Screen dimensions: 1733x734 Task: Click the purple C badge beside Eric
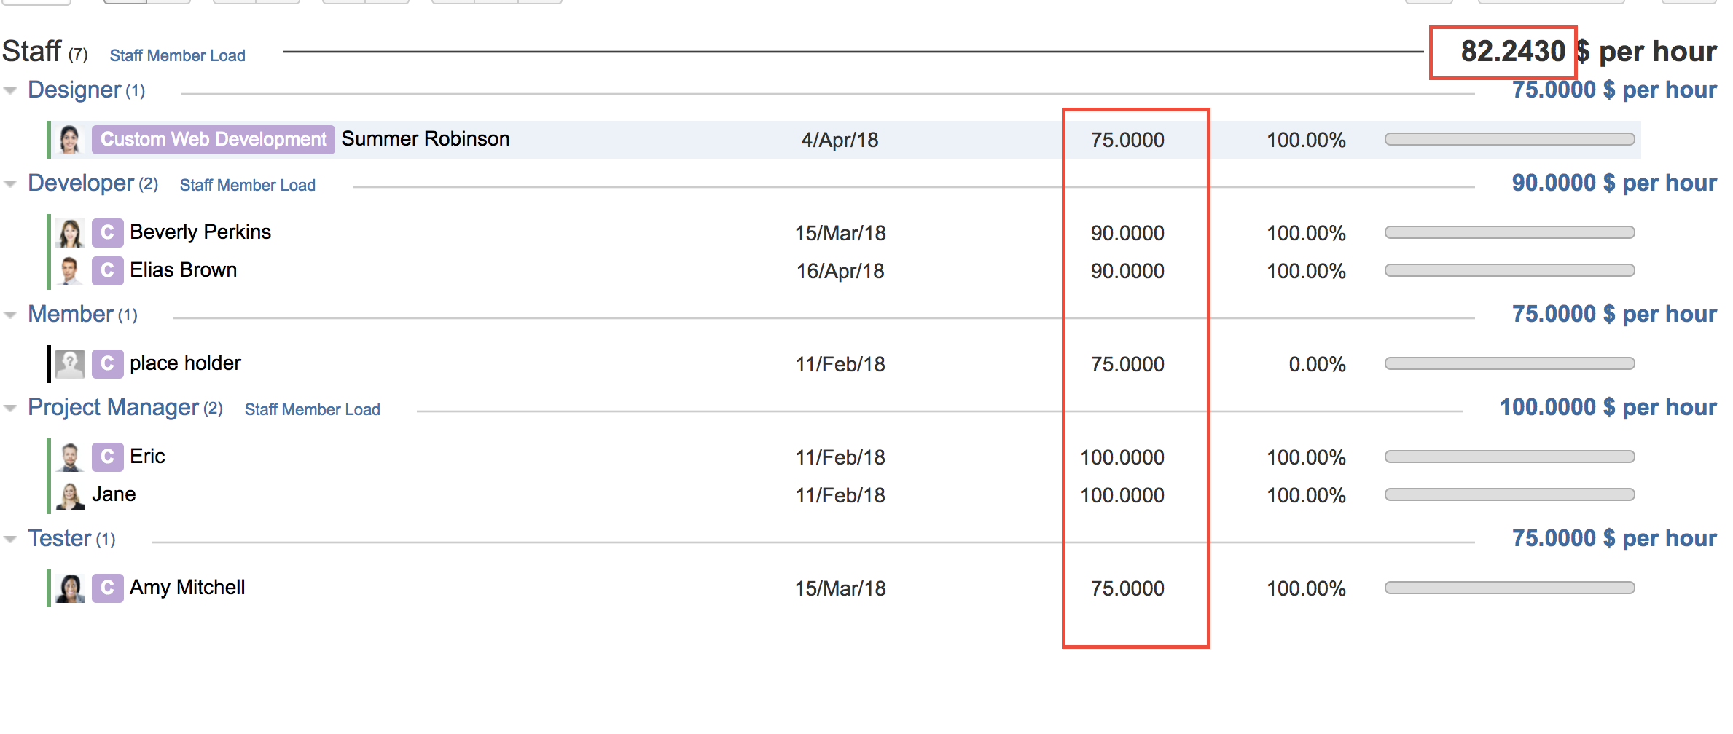[107, 457]
